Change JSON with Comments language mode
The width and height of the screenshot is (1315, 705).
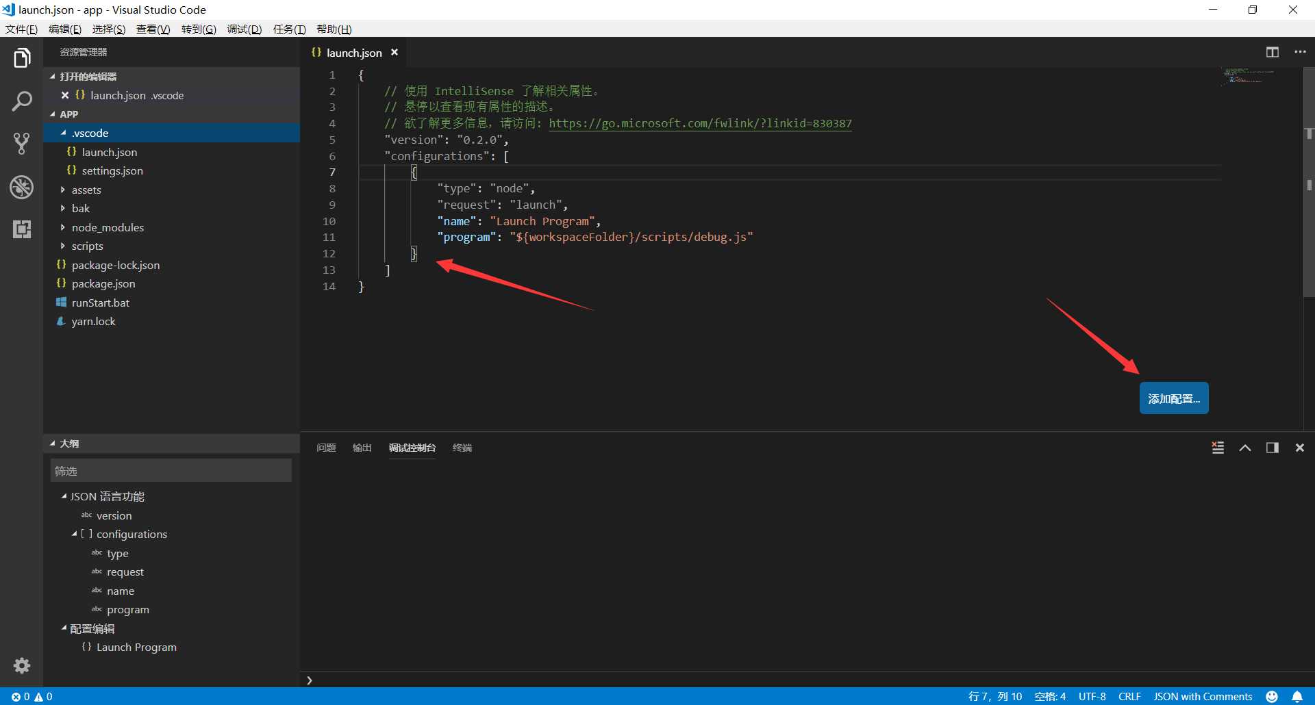click(1203, 696)
